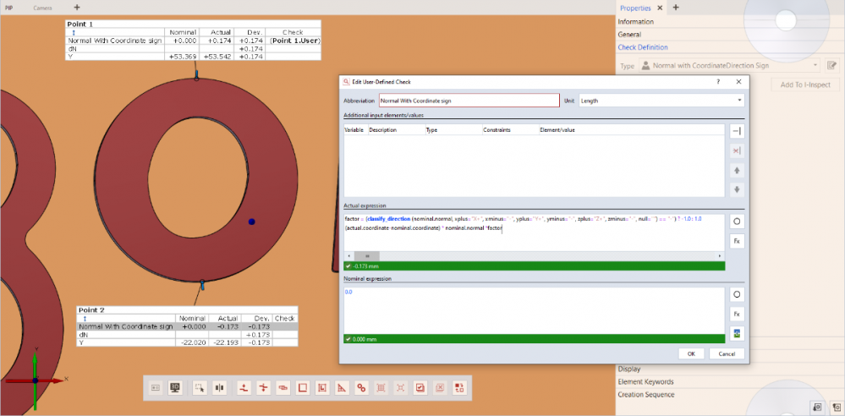Expand the General section in Properties
The width and height of the screenshot is (845, 416).
[630, 35]
